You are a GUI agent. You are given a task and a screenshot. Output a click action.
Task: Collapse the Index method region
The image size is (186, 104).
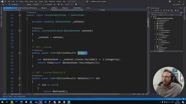pos(20,53)
